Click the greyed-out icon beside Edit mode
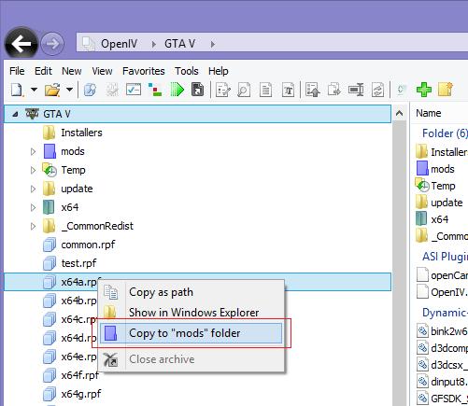Screen dimensions: 468x406 [x=112, y=90]
